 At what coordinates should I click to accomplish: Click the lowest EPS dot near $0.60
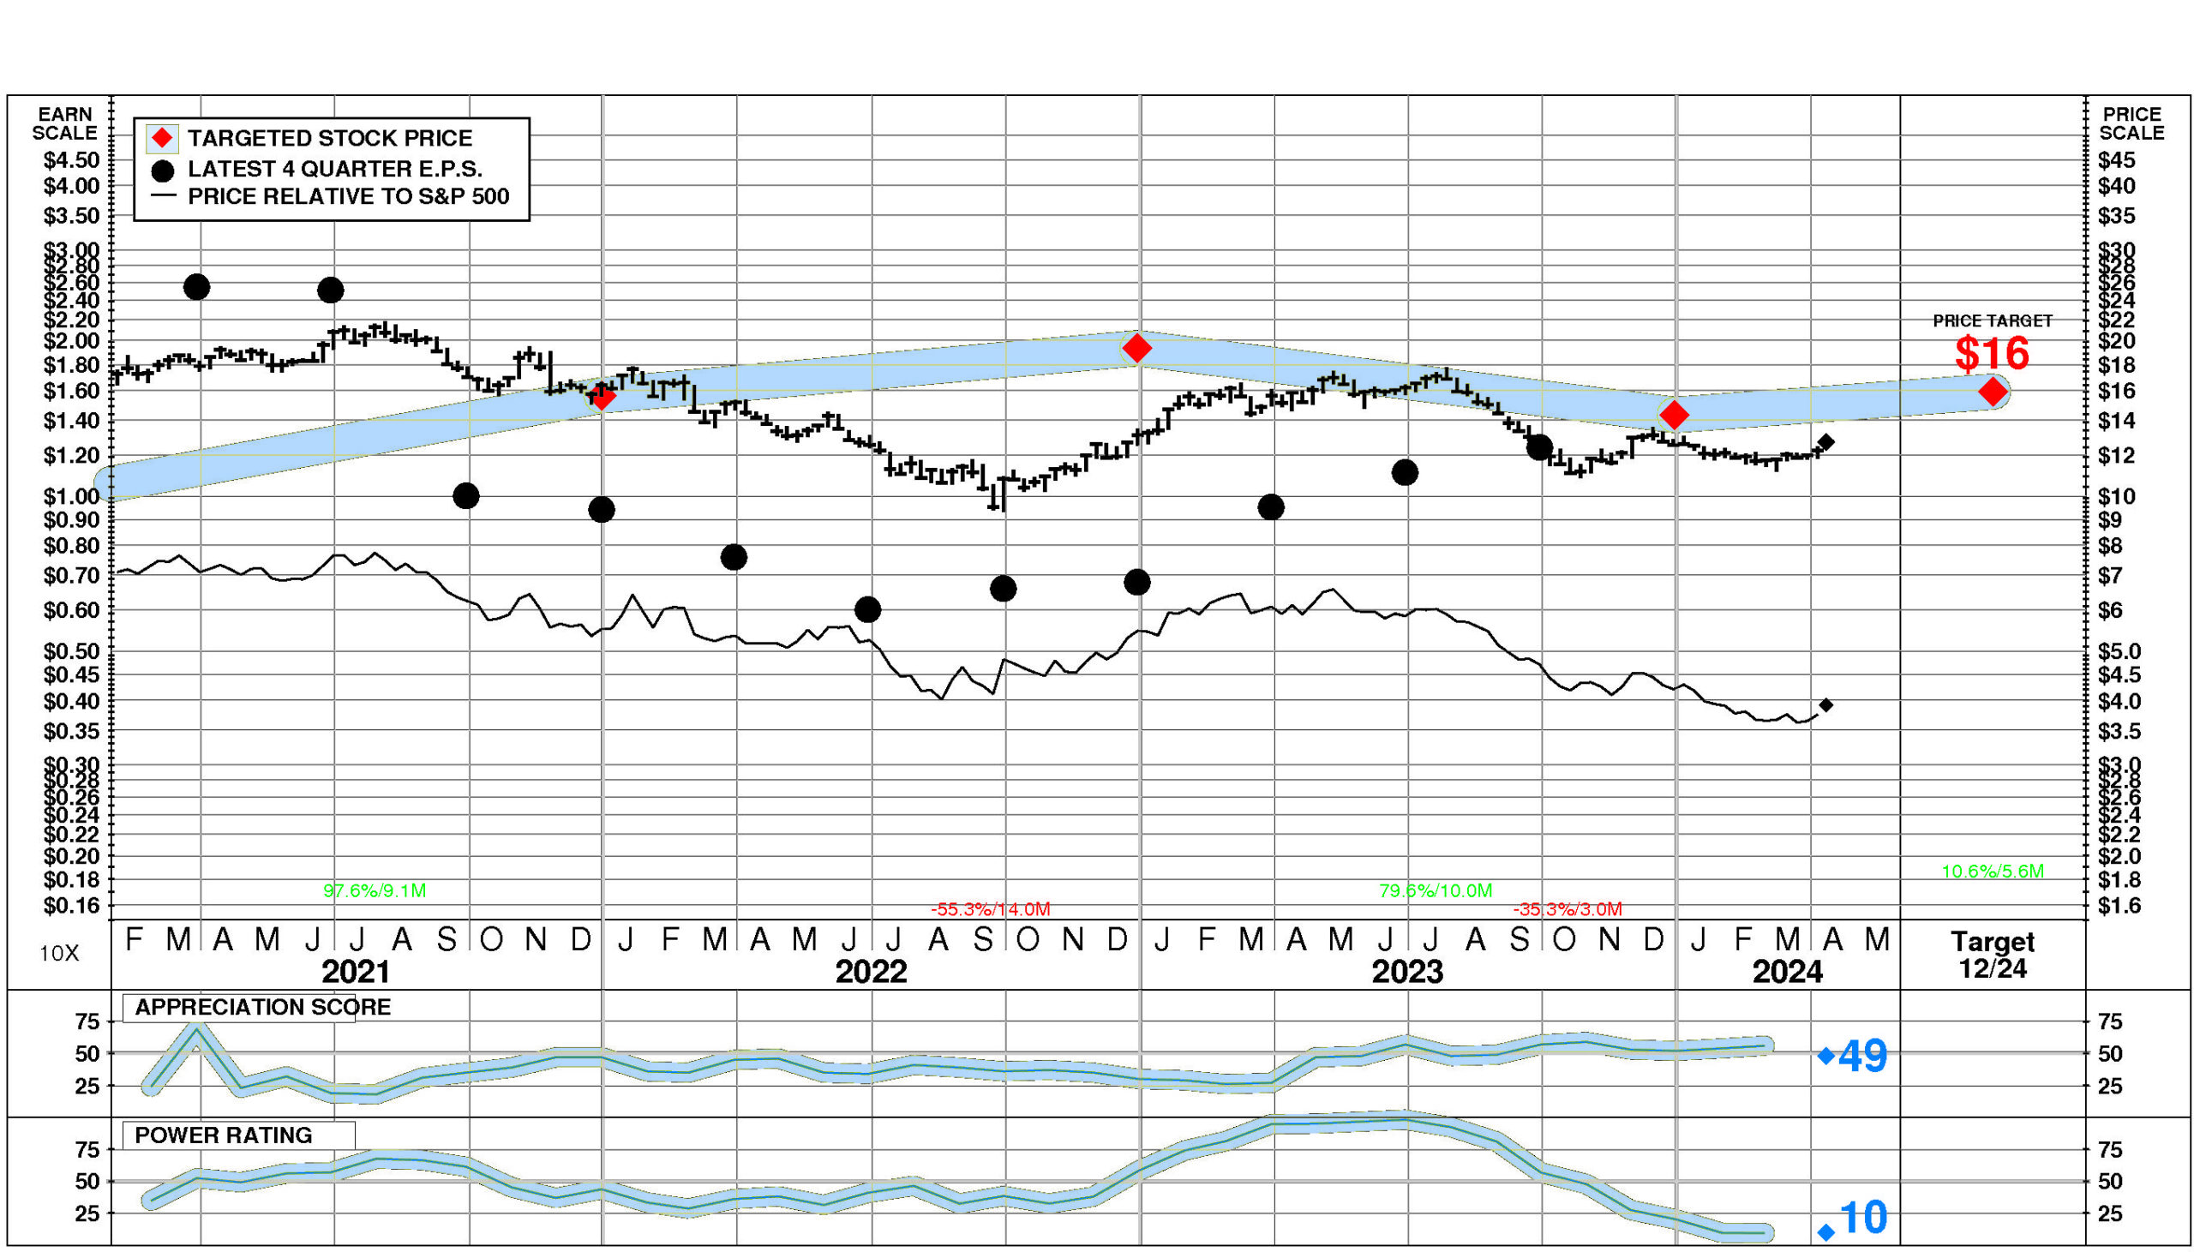pos(868,609)
